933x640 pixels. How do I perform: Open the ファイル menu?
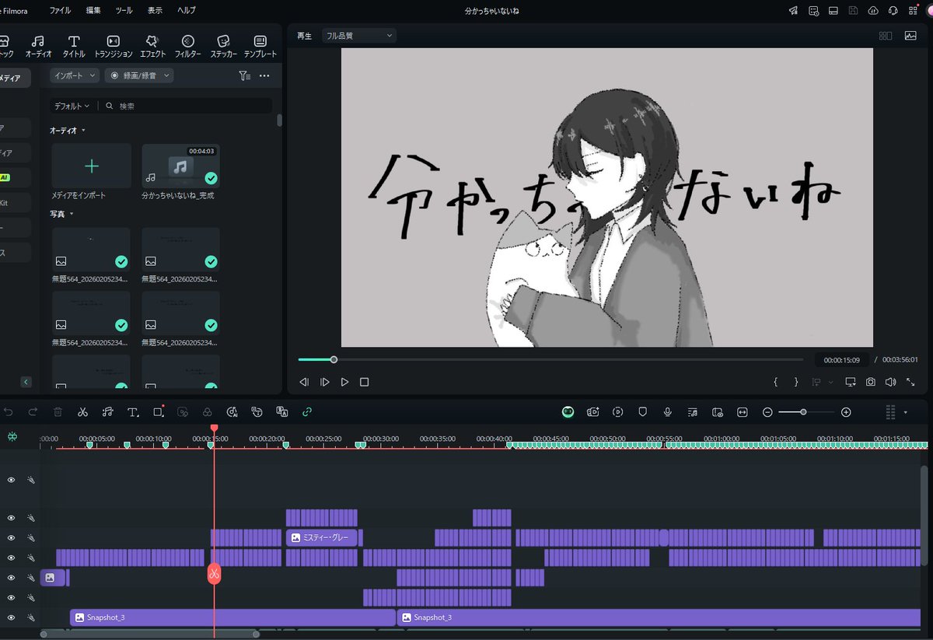pos(60,11)
